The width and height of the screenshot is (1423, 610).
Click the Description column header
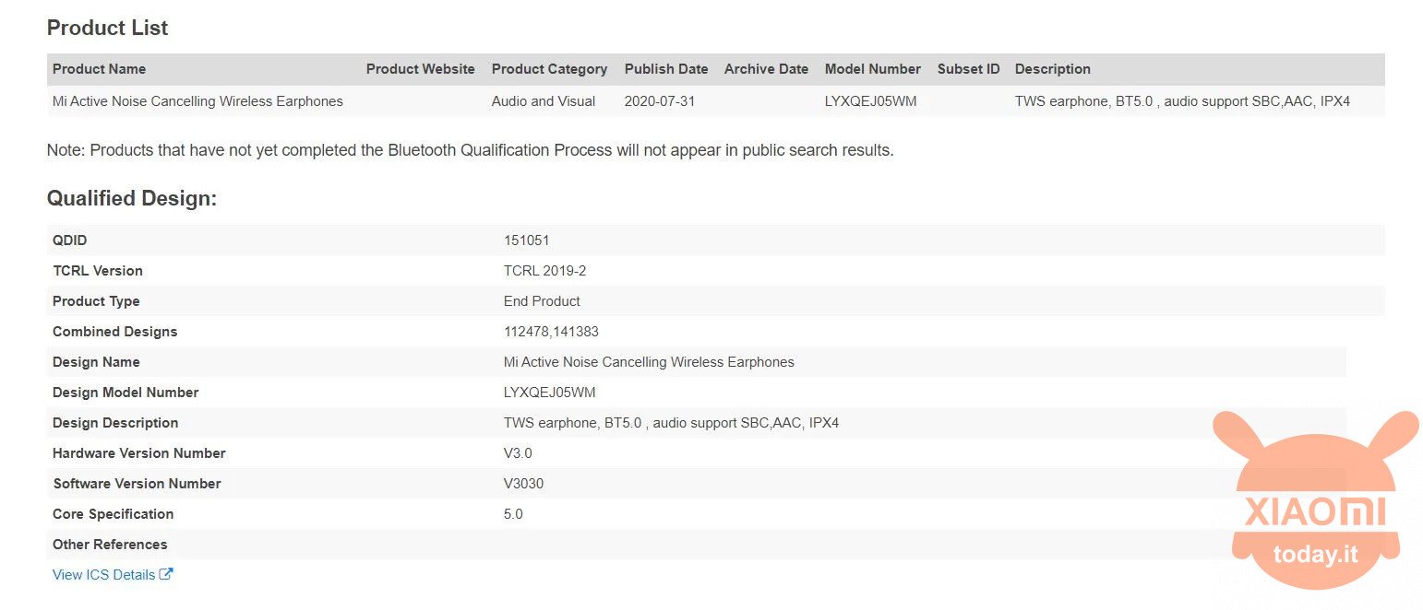pos(1053,69)
